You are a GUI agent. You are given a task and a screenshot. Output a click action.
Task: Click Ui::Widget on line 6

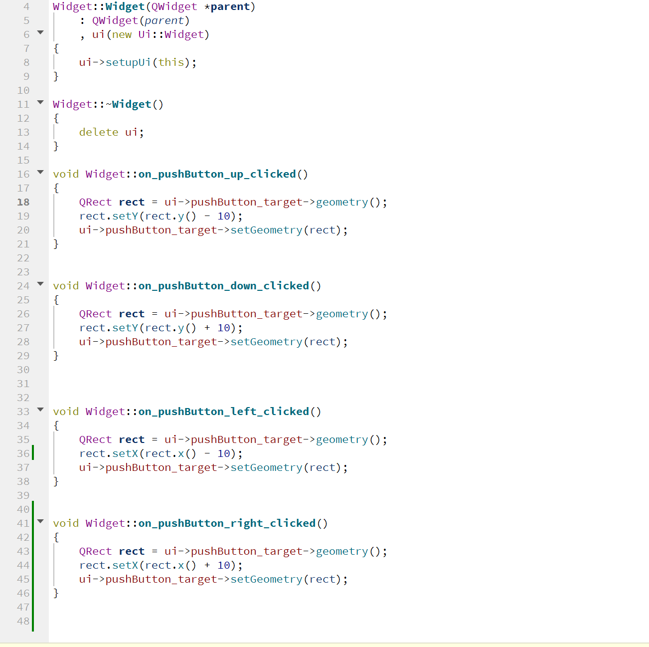[x=171, y=34]
